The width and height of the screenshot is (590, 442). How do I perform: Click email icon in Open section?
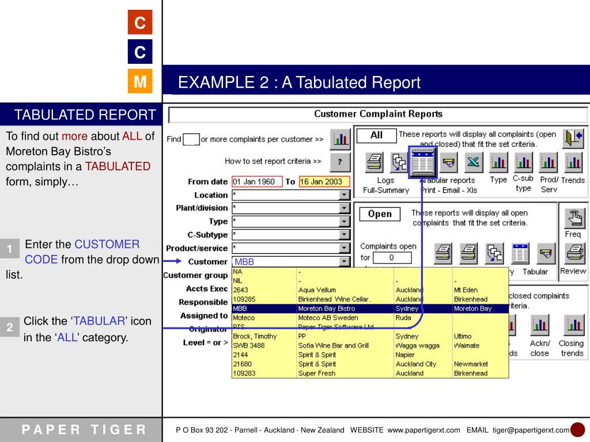546,253
